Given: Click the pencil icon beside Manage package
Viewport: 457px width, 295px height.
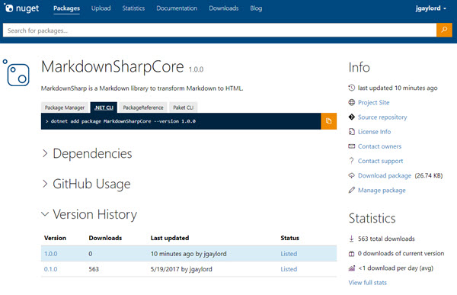Looking at the screenshot, I should 351,190.
